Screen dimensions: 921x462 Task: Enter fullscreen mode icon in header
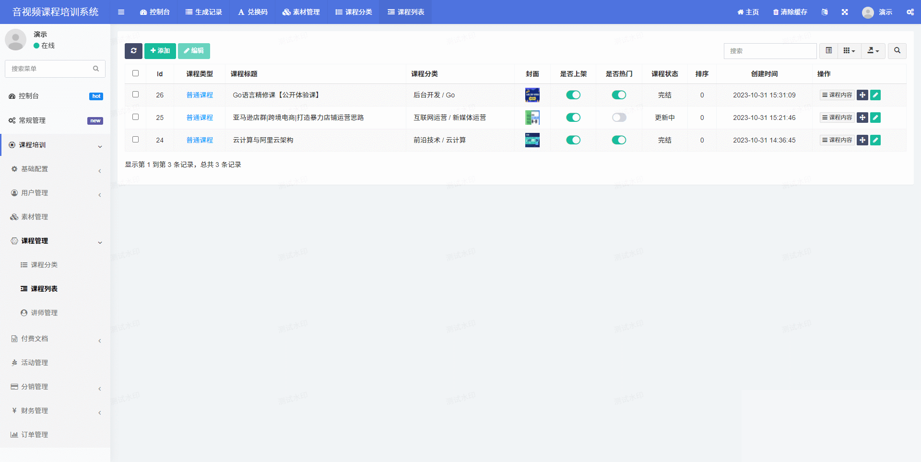pyautogui.click(x=845, y=12)
